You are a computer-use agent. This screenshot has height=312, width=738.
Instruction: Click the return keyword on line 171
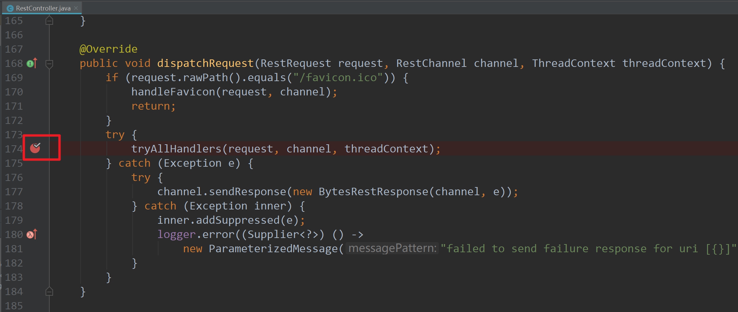point(151,106)
